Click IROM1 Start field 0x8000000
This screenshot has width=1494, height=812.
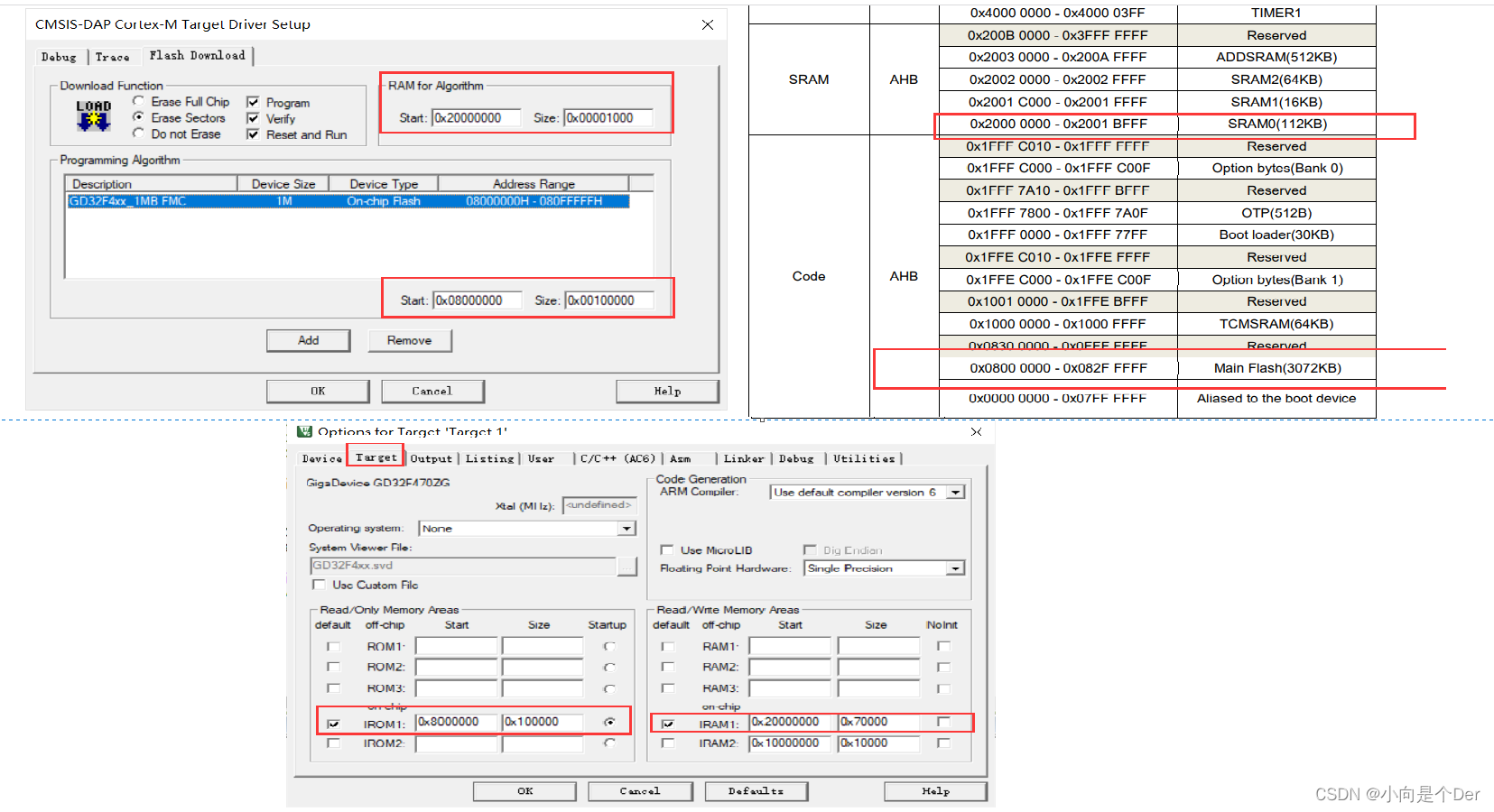(457, 722)
